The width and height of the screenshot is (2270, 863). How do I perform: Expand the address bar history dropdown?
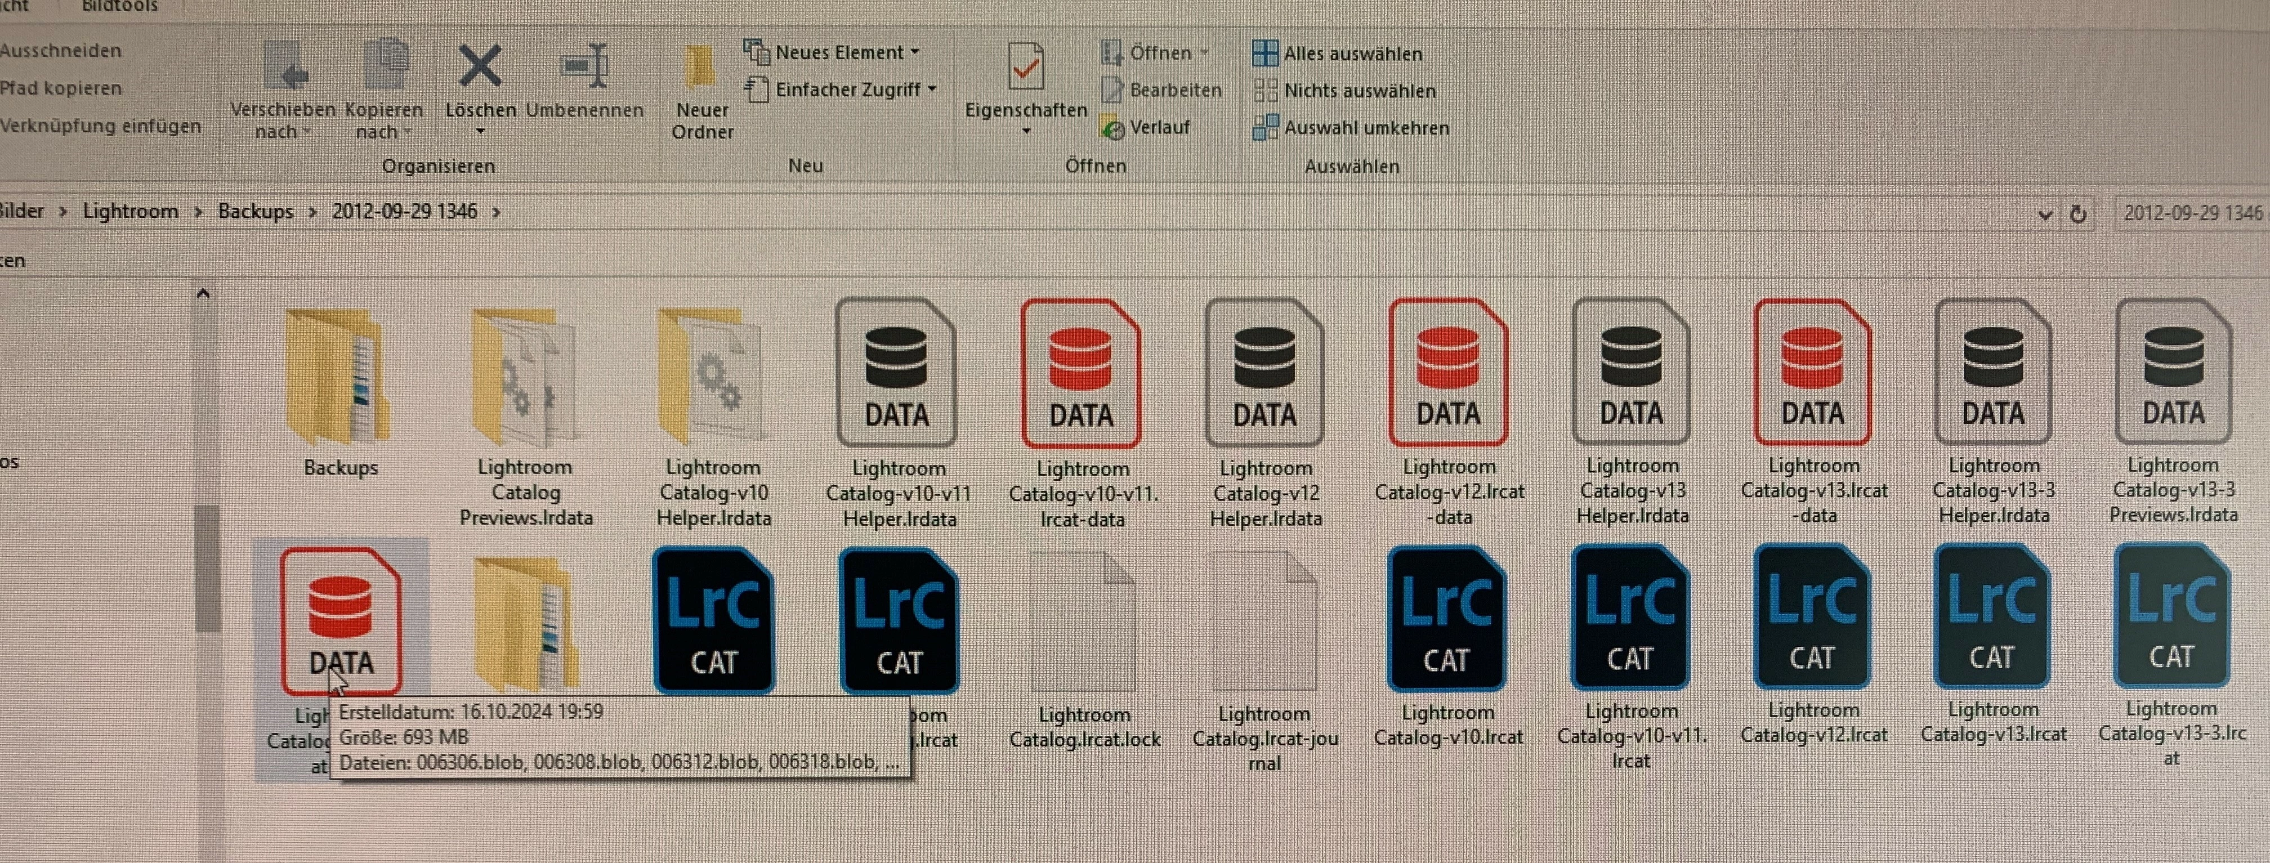click(2044, 214)
